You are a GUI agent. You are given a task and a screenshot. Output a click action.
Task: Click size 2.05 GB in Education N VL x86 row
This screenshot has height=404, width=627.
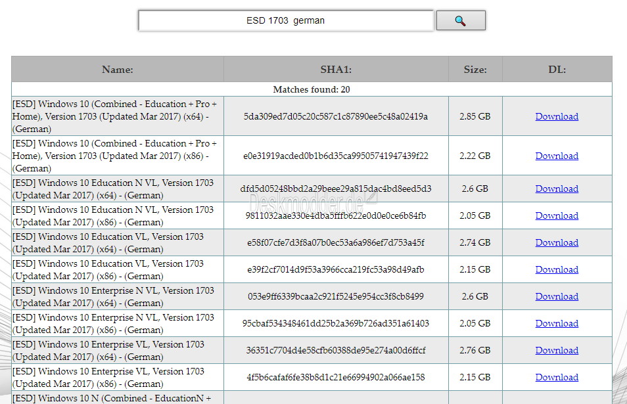pos(475,215)
